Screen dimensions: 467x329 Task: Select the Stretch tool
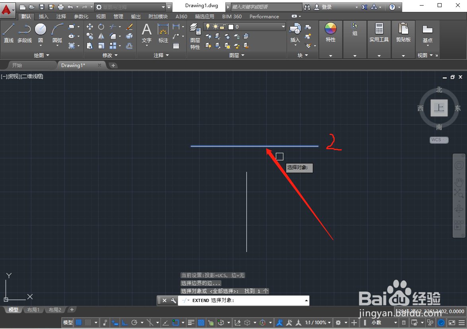coord(90,46)
